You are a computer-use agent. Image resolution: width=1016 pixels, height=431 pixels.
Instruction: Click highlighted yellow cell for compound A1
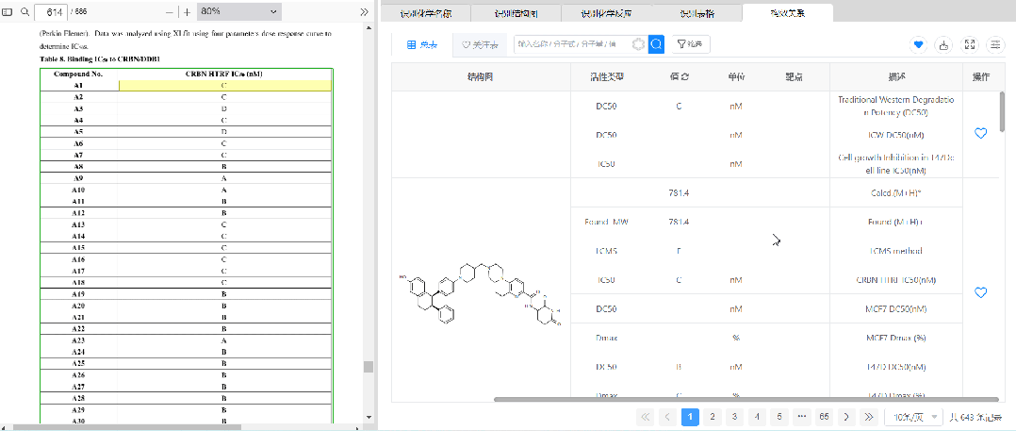click(x=225, y=86)
